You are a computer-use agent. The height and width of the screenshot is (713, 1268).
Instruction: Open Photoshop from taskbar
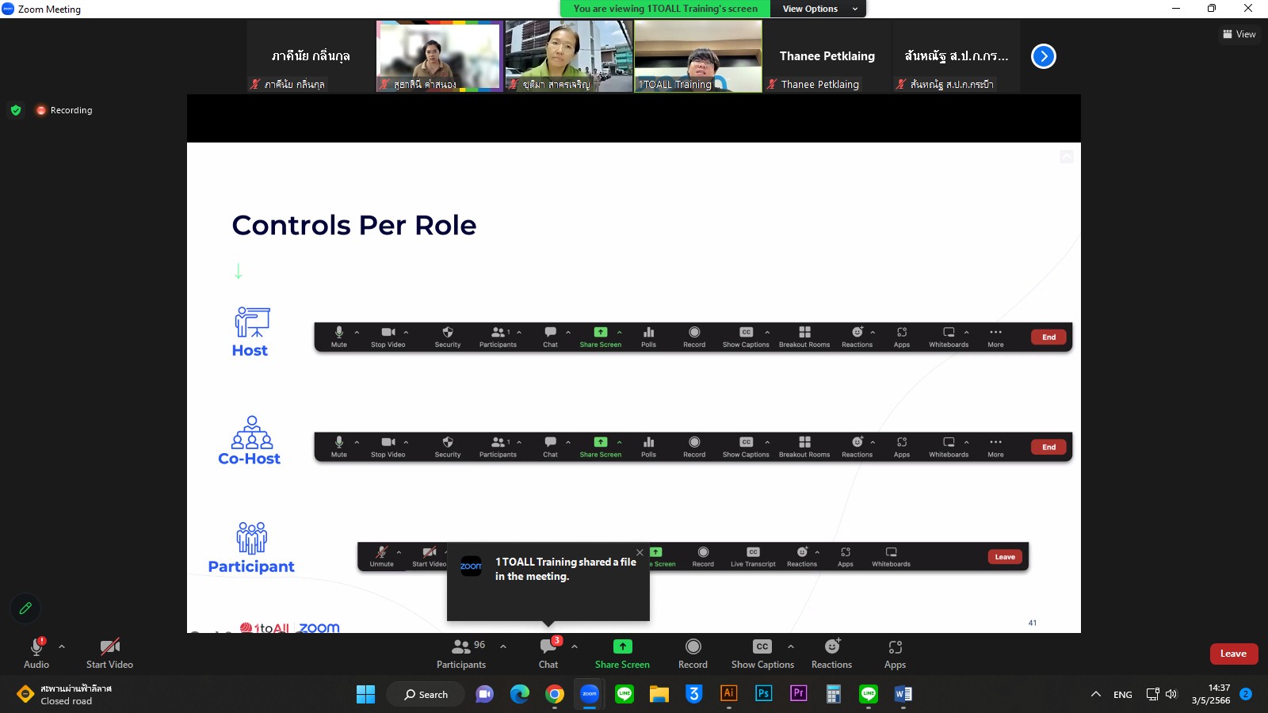(763, 694)
